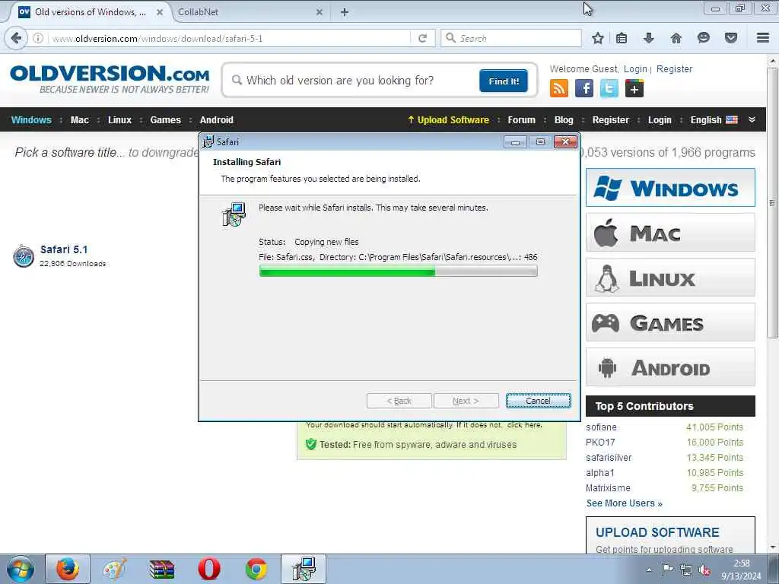Viewport: 779px width, 584px height.
Task: Click the Firefox address bar
Action: pyautogui.click(x=228, y=38)
